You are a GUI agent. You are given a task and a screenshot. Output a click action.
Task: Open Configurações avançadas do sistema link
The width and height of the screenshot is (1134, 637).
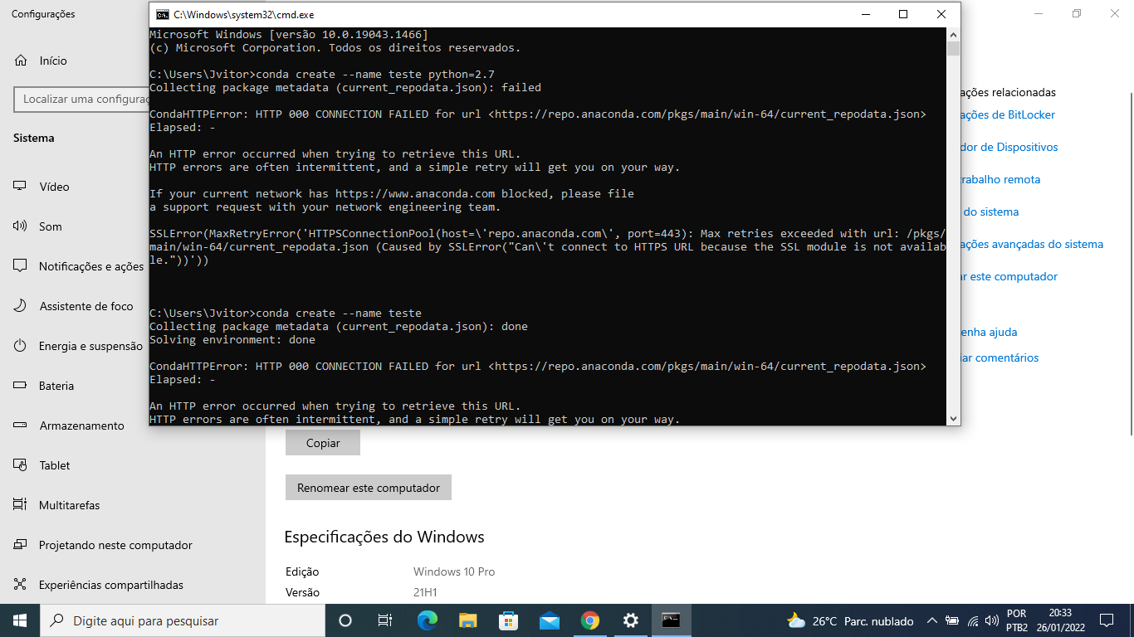point(1032,244)
